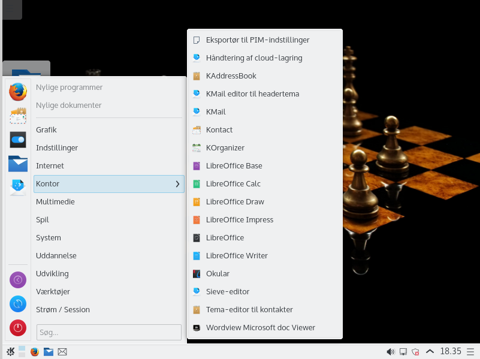Image resolution: width=480 pixels, height=359 pixels.
Task: Open the panel hamburger settings button
Action: (x=470, y=352)
